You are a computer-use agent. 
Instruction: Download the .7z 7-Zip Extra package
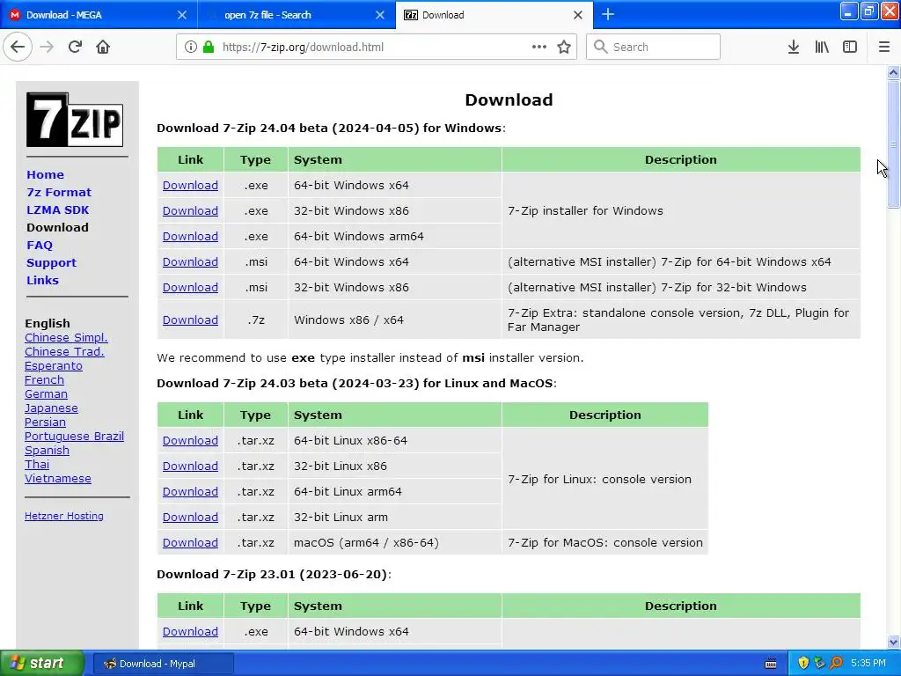point(190,320)
